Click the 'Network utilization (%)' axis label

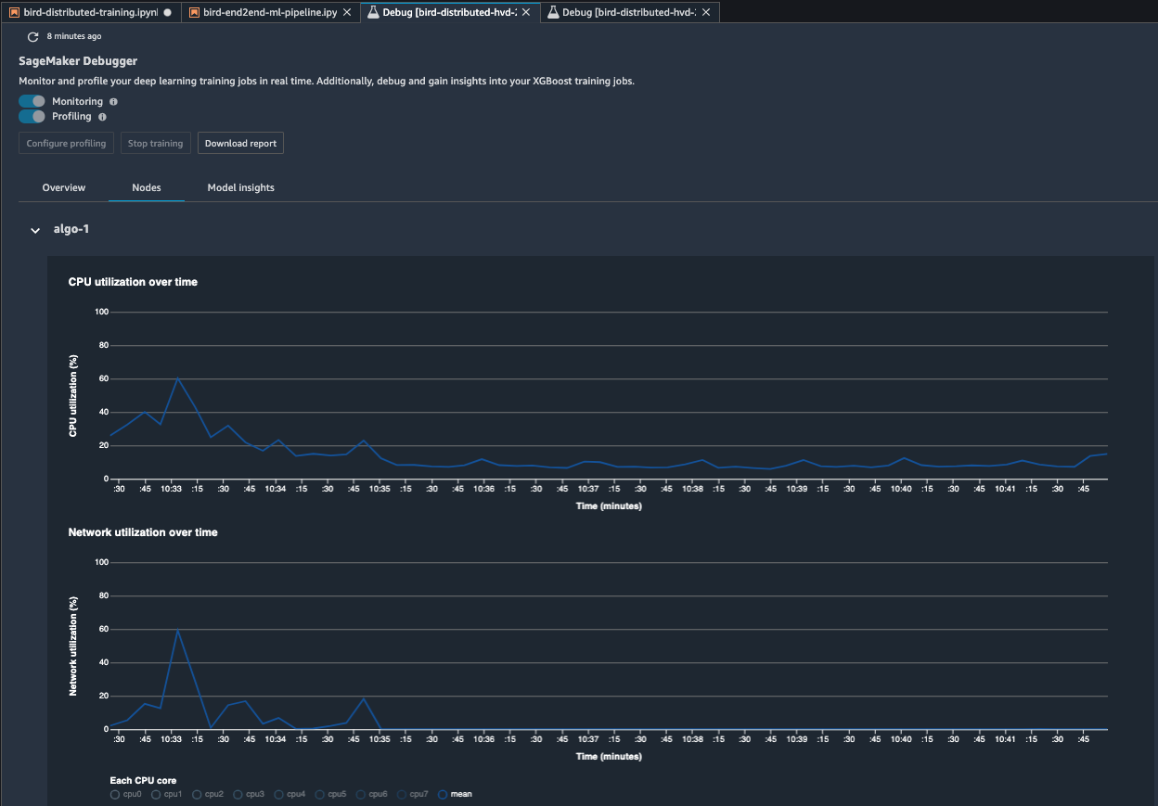click(73, 646)
